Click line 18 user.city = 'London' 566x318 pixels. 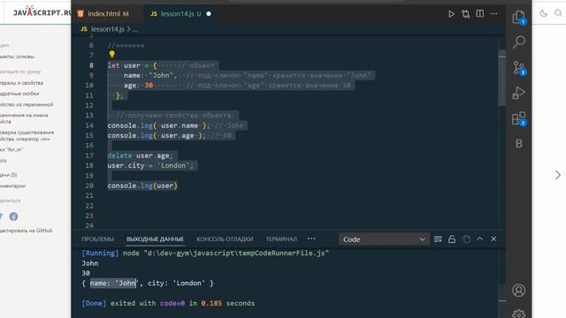(150, 165)
